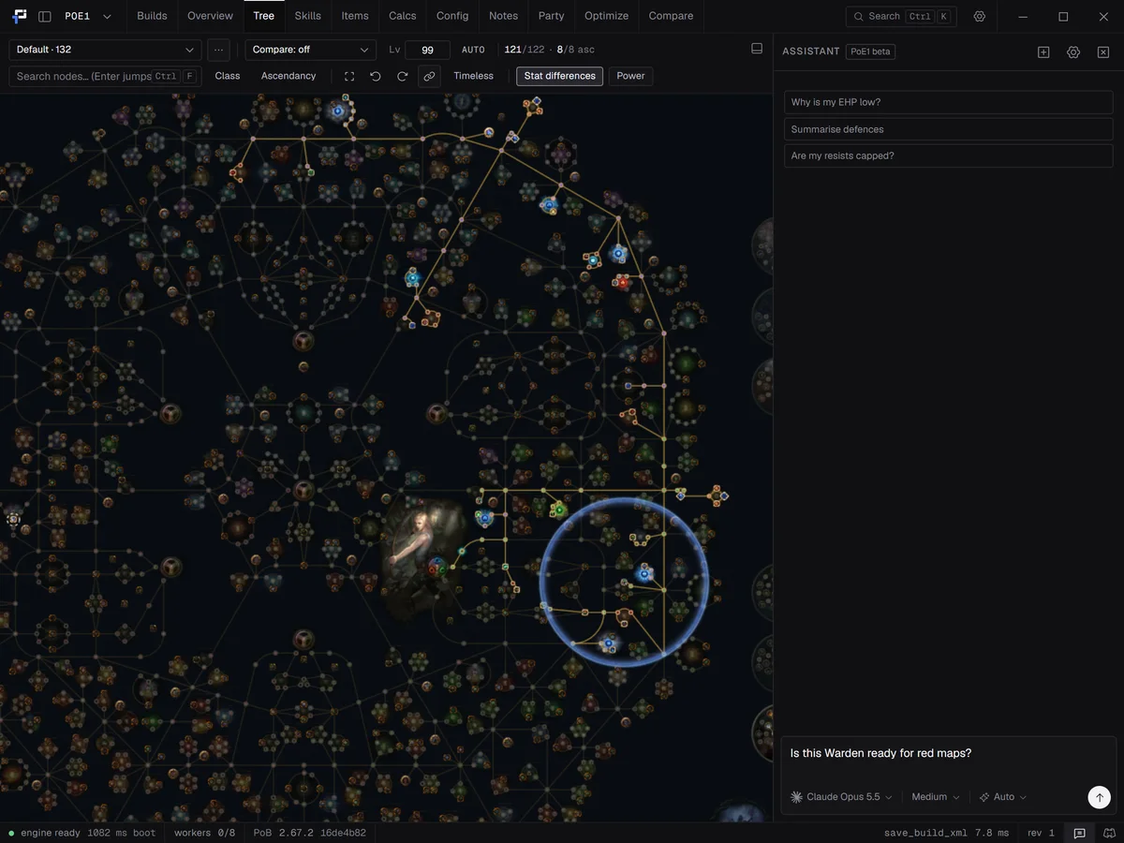Open app settings gear in title bar
Image resolution: width=1124 pixels, height=843 pixels.
980,16
